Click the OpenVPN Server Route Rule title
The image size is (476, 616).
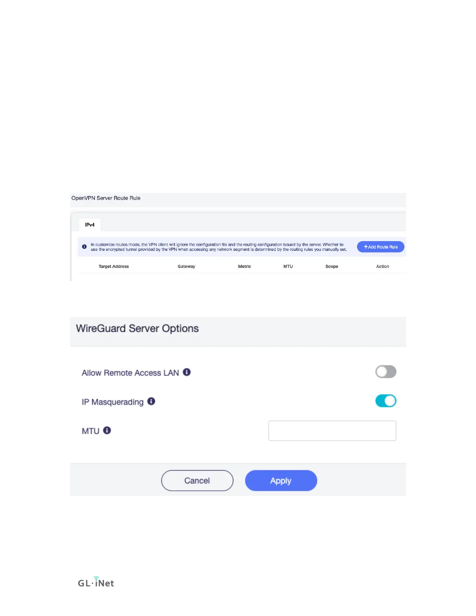coord(106,198)
